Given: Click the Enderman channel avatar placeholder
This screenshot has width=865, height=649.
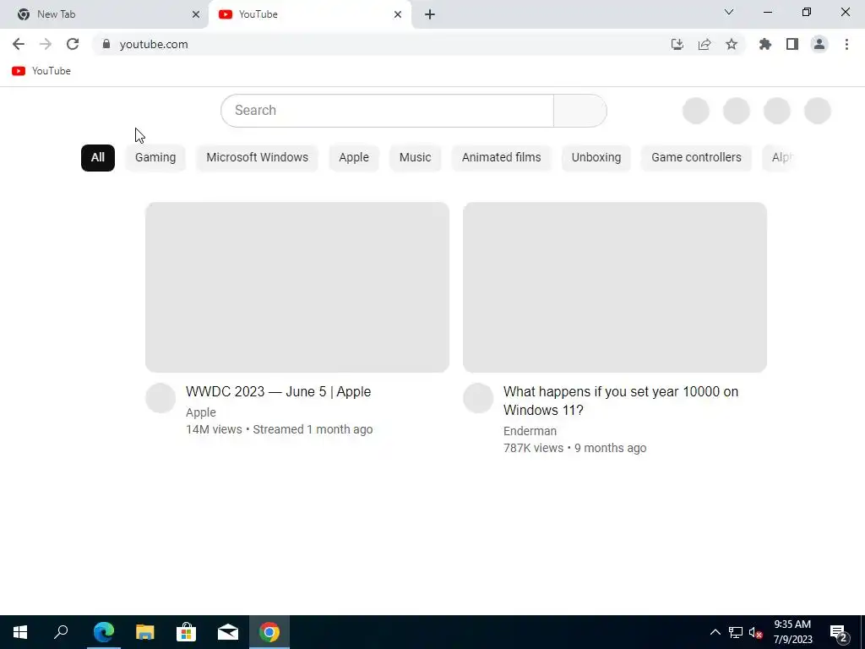Looking at the screenshot, I should (x=478, y=398).
